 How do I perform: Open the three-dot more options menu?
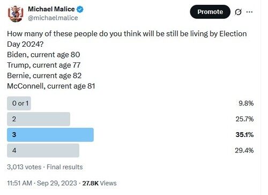(249, 12)
